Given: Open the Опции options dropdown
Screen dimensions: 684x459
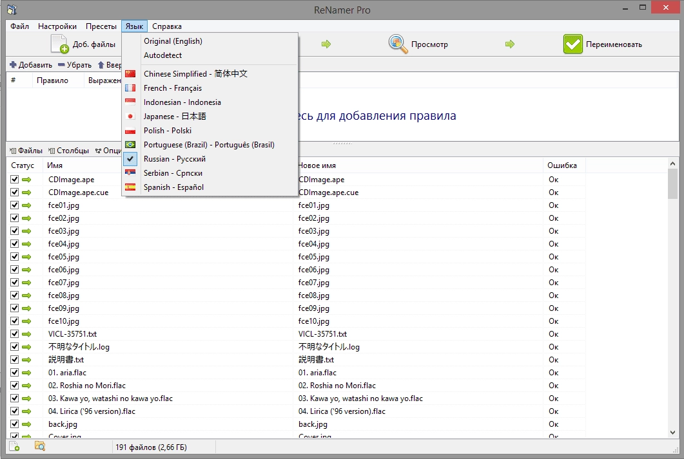Looking at the screenshot, I should coord(108,151).
